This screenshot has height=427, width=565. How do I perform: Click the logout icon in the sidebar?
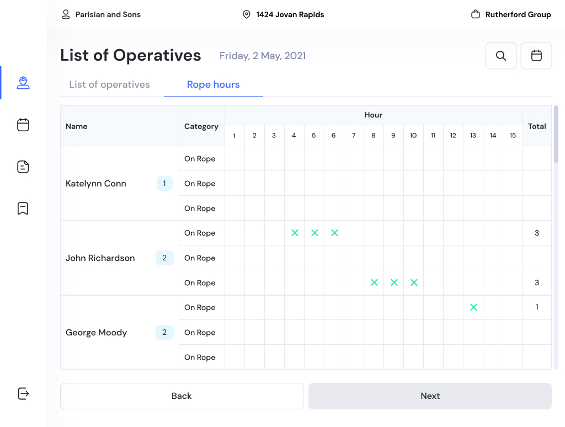coord(23,393)
